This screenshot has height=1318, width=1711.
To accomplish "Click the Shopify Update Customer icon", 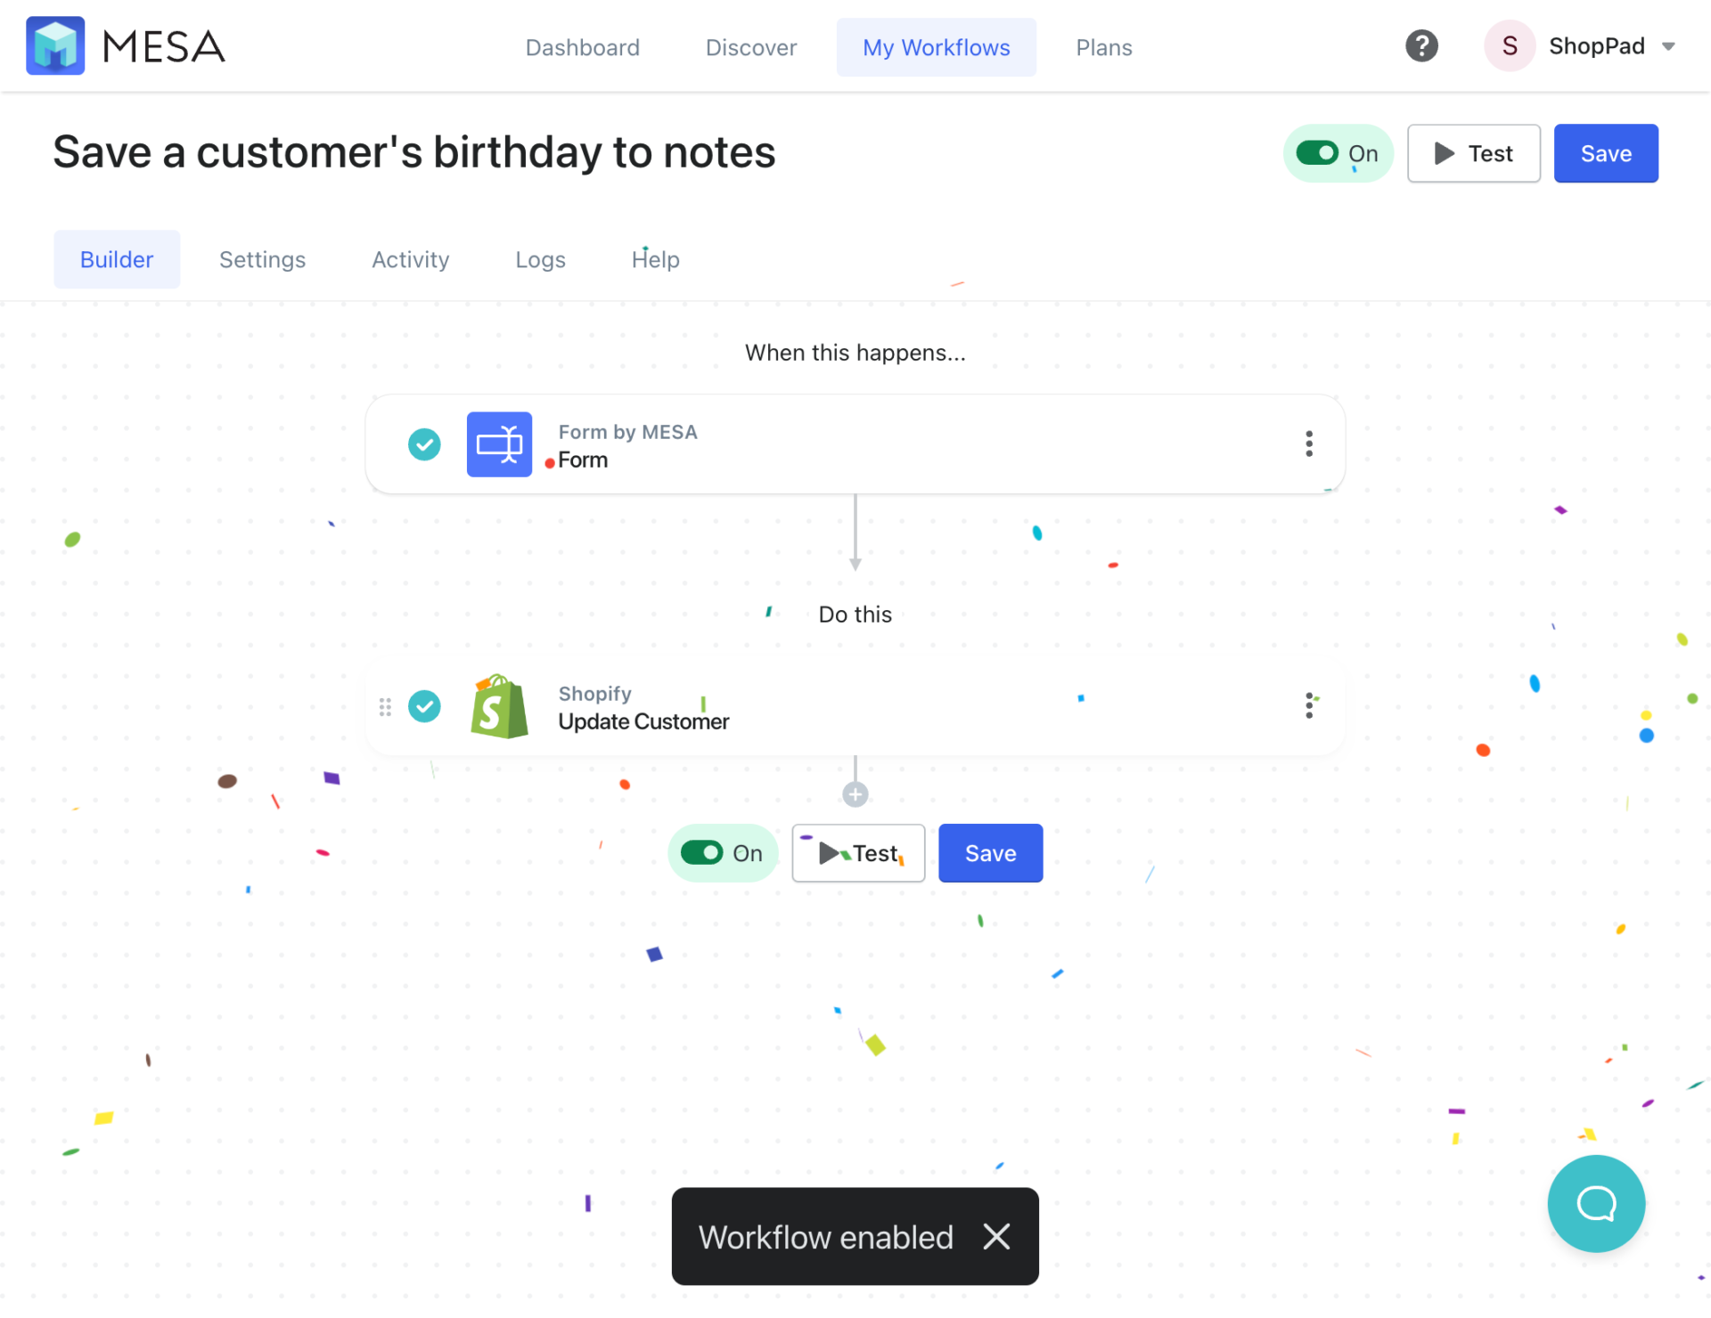I will [x=499, y=706].
